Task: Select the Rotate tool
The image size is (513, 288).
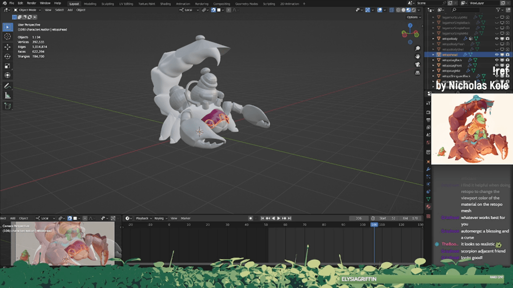Action: pyautogui.click(x=8, y=57)
